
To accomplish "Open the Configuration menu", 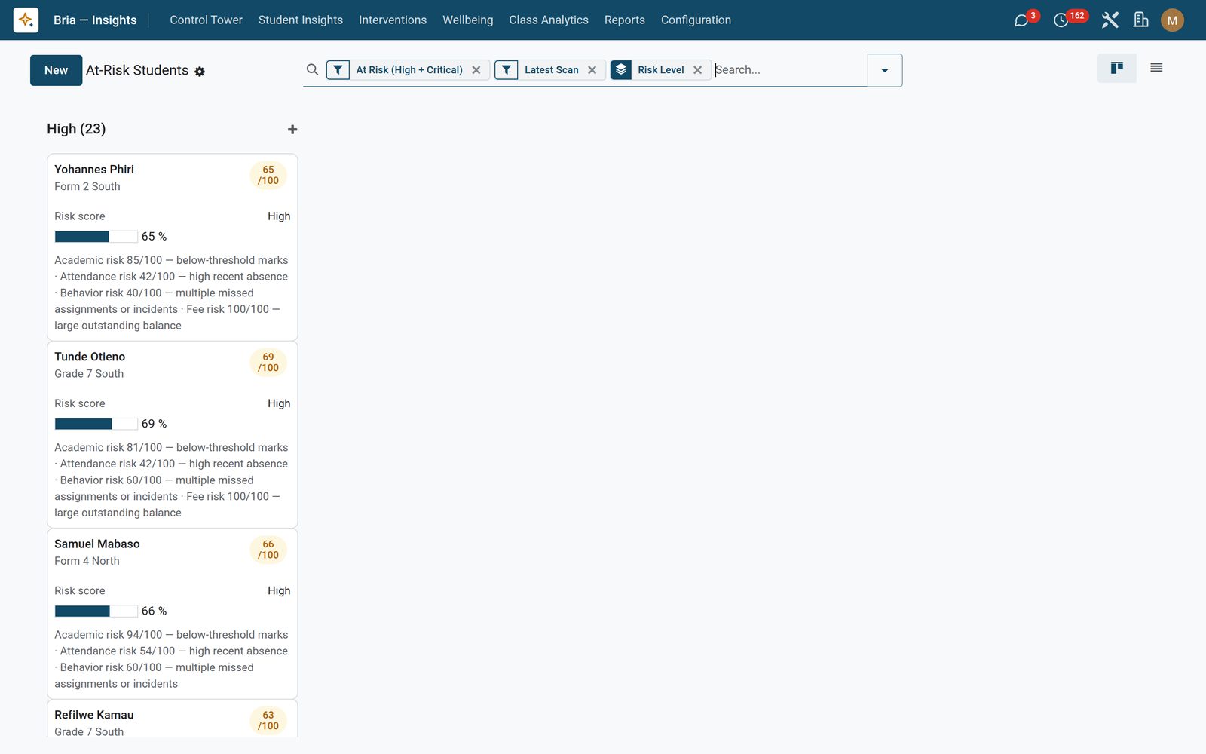I will point(696,20).
